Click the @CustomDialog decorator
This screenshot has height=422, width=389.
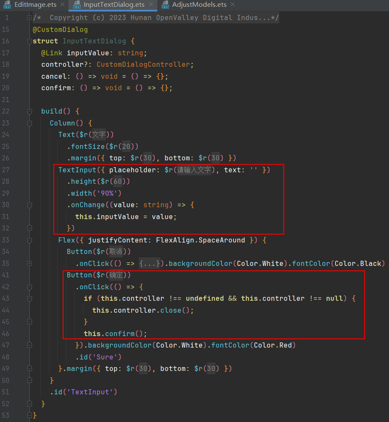[x=60, y=30]
